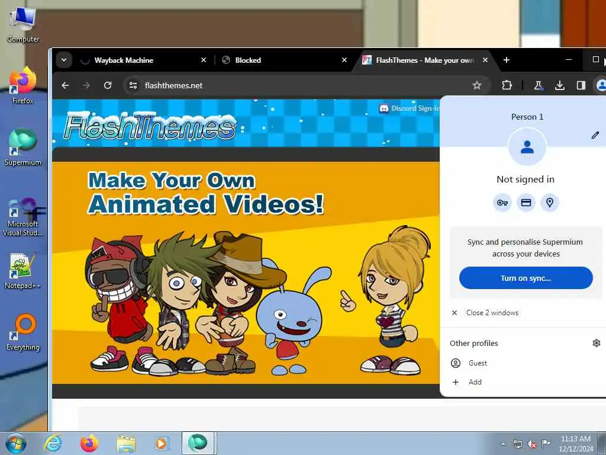606x455 pixels.
Task: Open the Windows Start menu
Action: click(x=16, y=443)
